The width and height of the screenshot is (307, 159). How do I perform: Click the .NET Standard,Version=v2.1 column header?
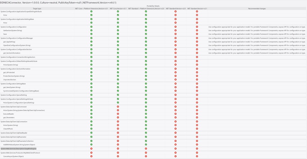coord(197,9)
